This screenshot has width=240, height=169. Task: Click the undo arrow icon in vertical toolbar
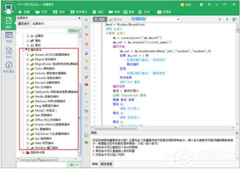tap(86, 95)
